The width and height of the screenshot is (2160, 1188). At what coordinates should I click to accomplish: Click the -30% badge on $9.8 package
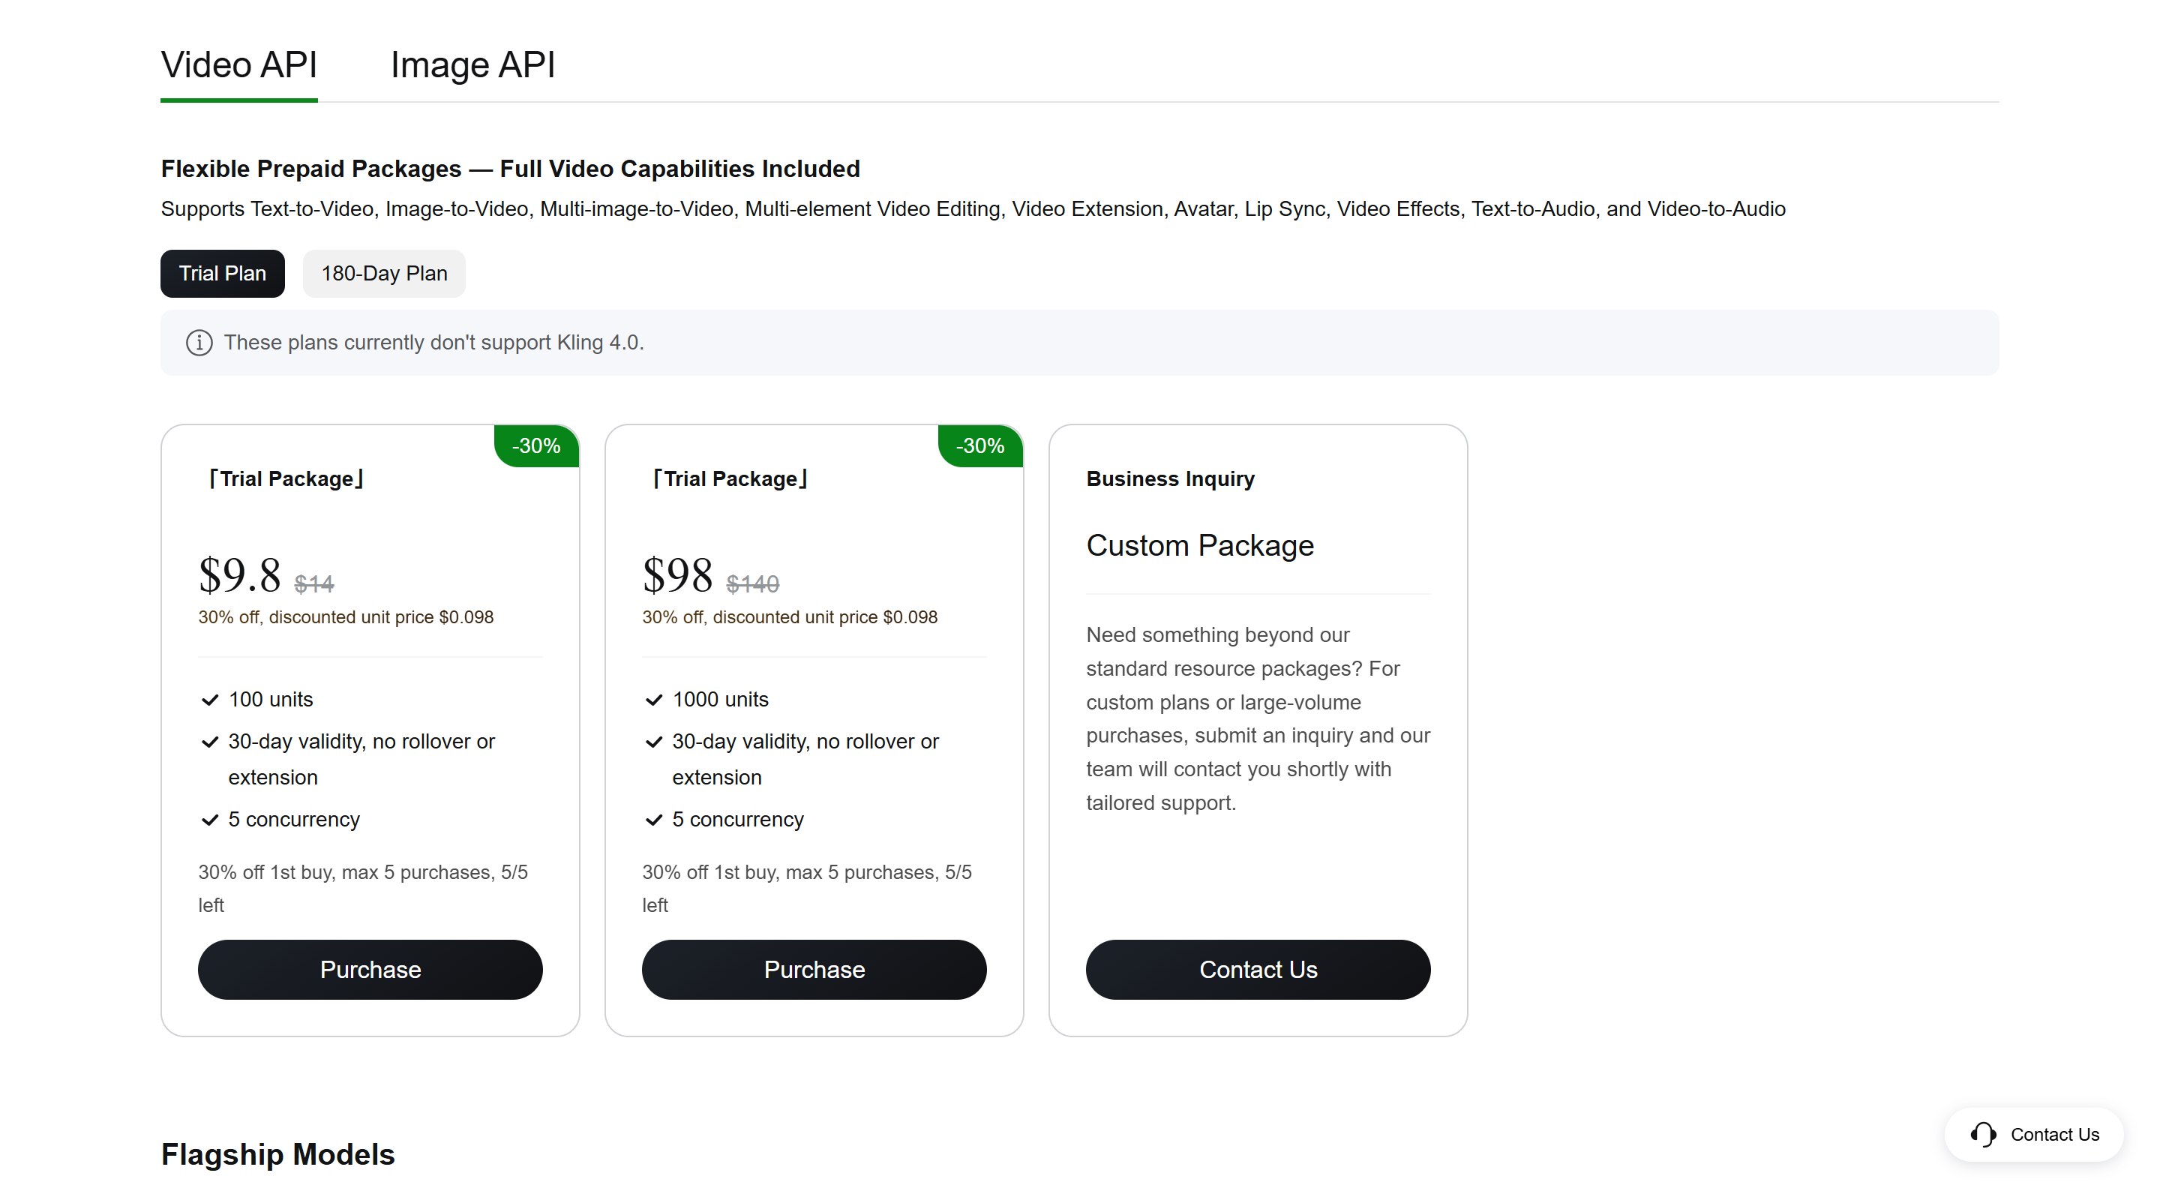[x=537, y=445]
